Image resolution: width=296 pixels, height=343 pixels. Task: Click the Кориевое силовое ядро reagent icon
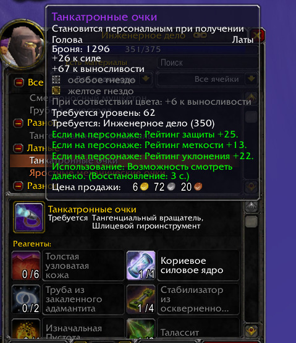click(141, 266)
